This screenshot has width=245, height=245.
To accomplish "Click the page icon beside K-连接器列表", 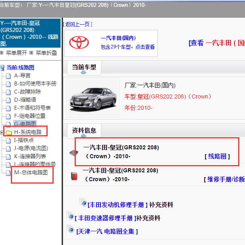I will (x=8, y=157).
